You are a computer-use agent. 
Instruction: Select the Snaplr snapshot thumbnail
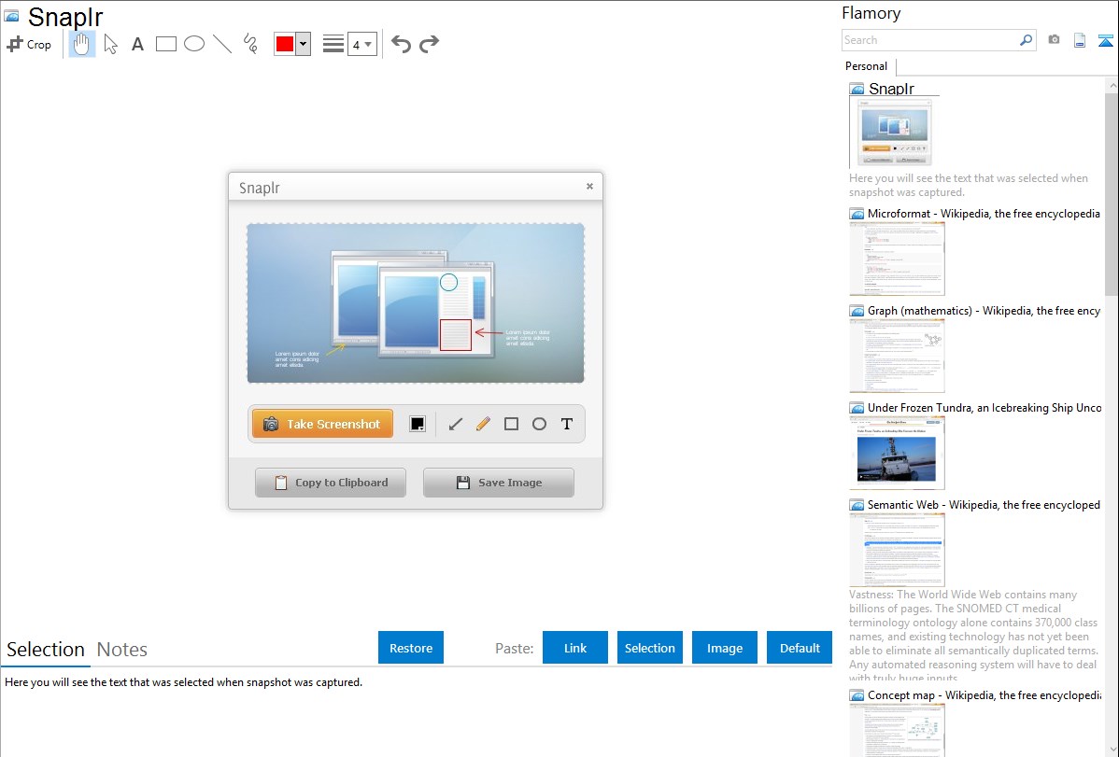click(894, 133)
